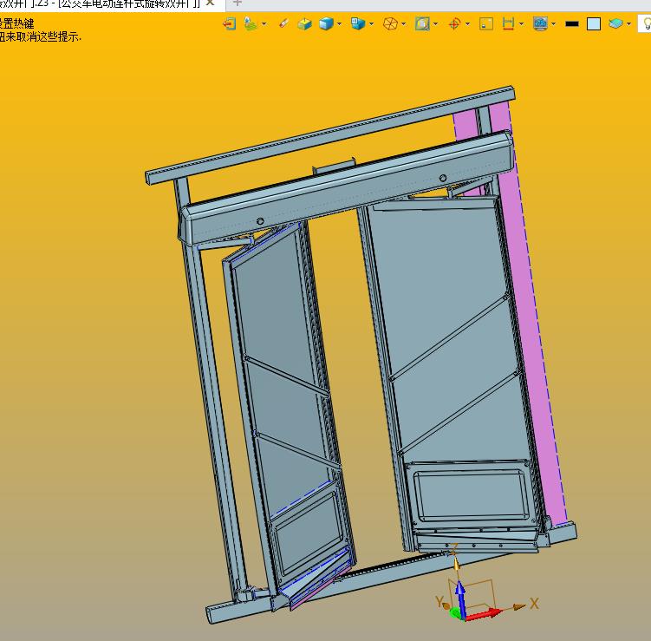Click the blue shaded cube display icon
The image size is (651, 641).
click(327, 23)
